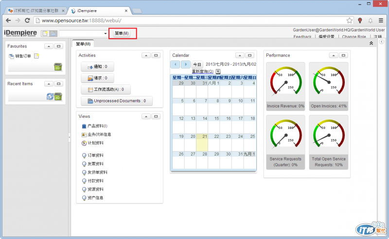Reload the page in browser
Image resolution: width=389 pixels, height=239 pixels.
tap(27, 20)
